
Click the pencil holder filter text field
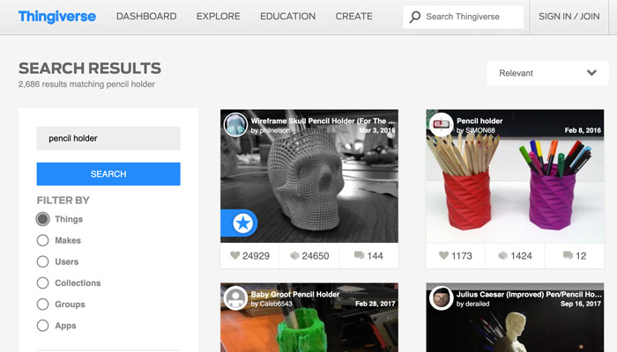point(108,138)
